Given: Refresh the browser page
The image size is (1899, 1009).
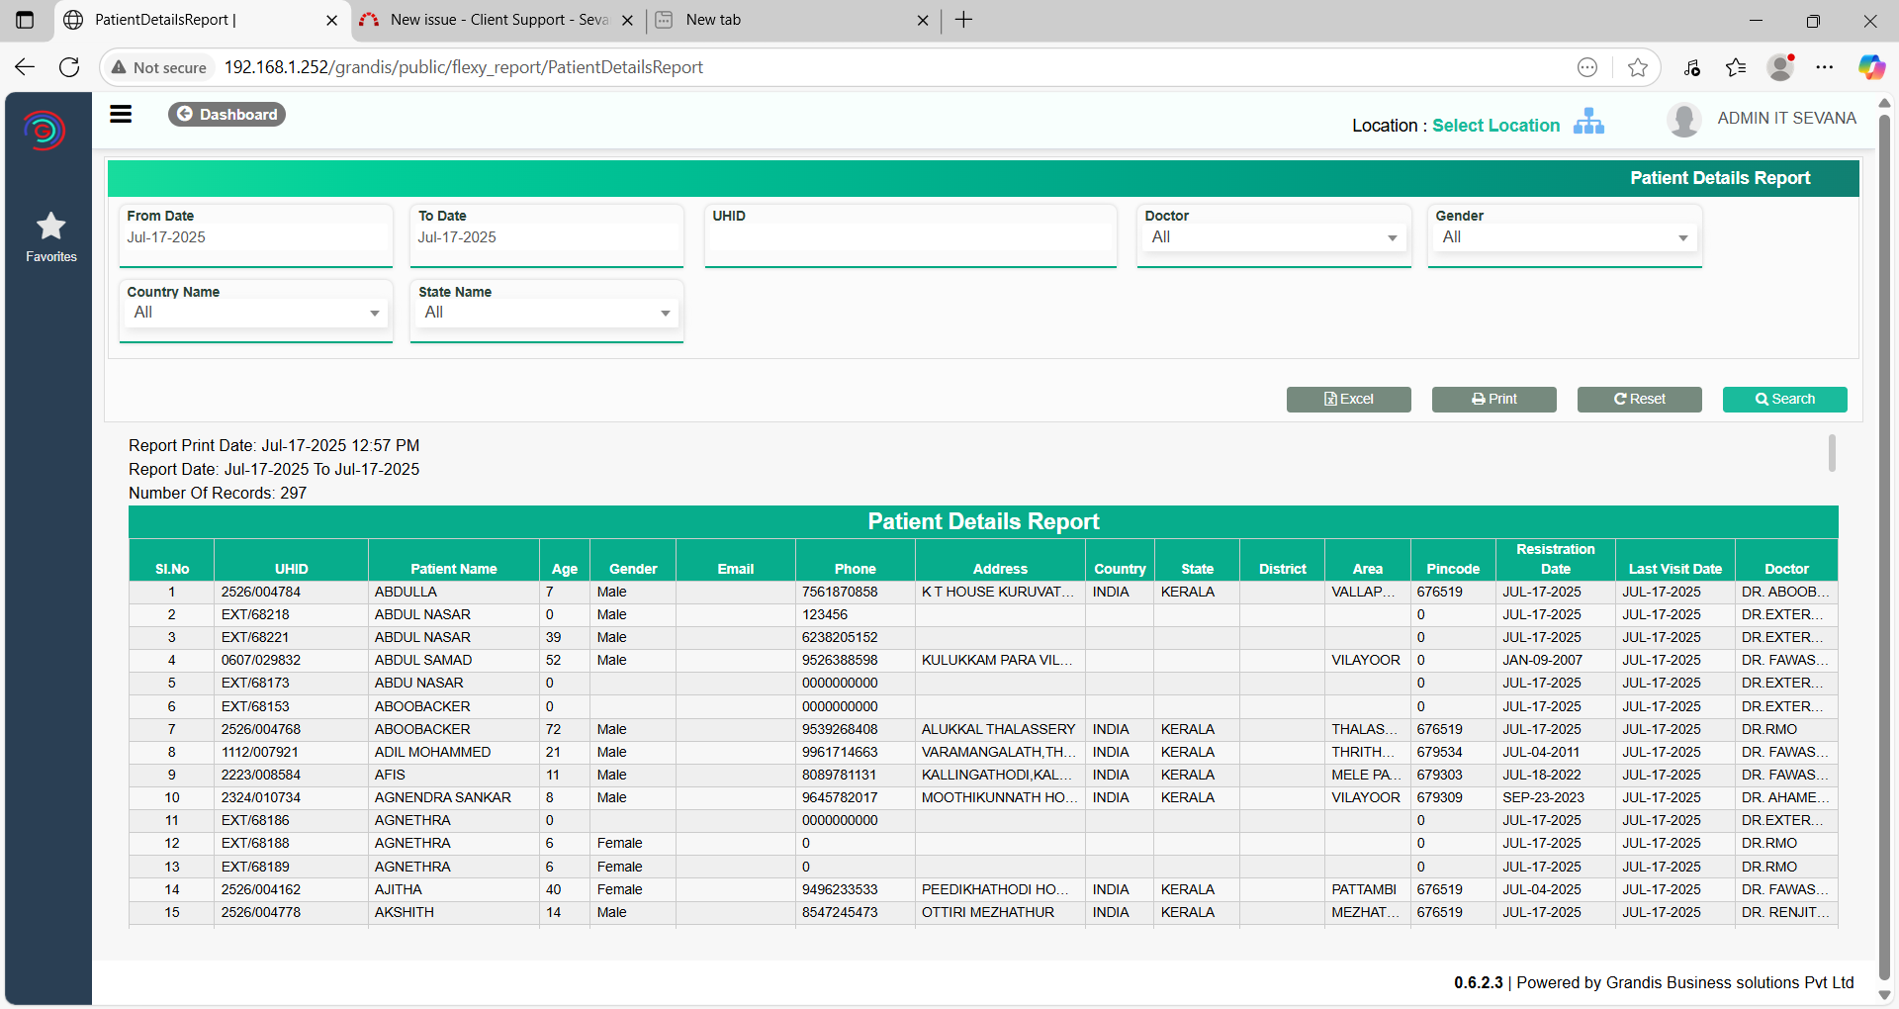Looking at the screenshot, I should click(69, 67).
